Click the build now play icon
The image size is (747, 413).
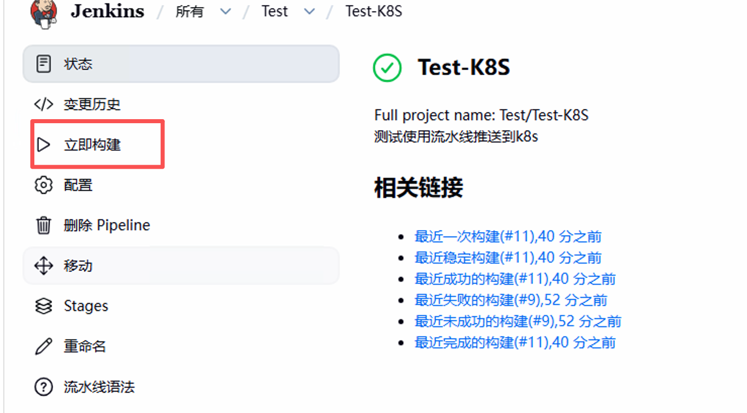point(44,145)
